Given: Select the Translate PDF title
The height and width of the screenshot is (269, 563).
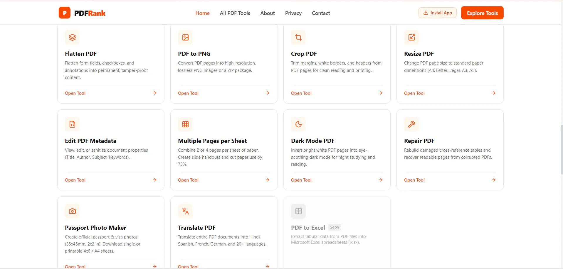Looking at the screenshot, I should [197, 228].
